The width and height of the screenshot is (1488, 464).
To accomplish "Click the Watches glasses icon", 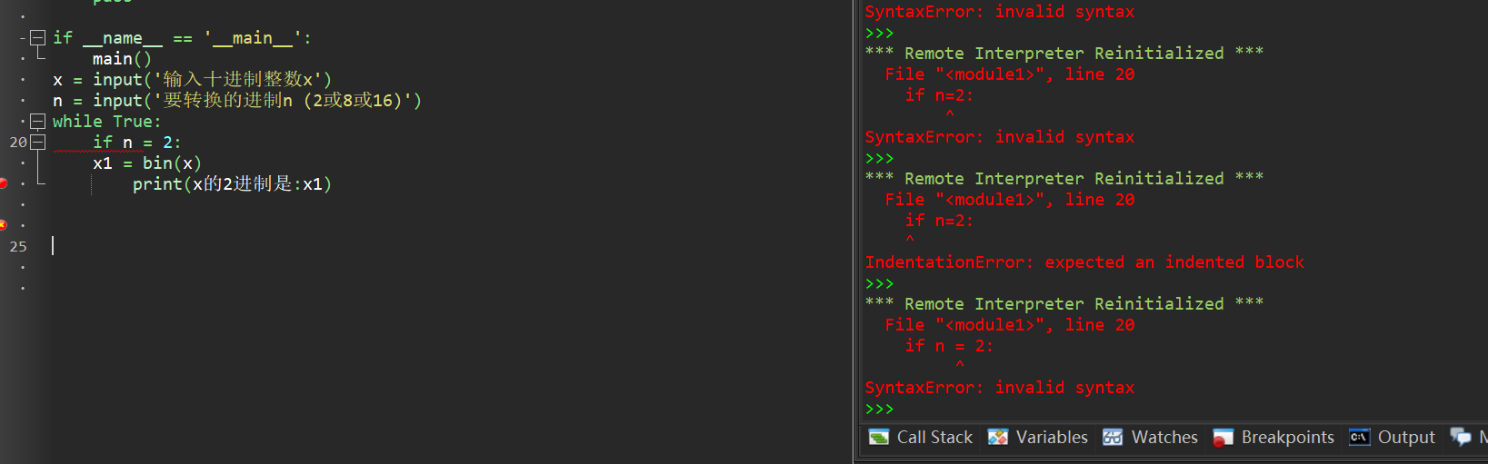I will [1113, 438].
